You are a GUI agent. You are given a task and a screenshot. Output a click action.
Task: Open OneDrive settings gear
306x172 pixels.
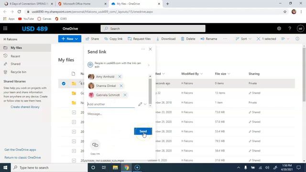279,29
